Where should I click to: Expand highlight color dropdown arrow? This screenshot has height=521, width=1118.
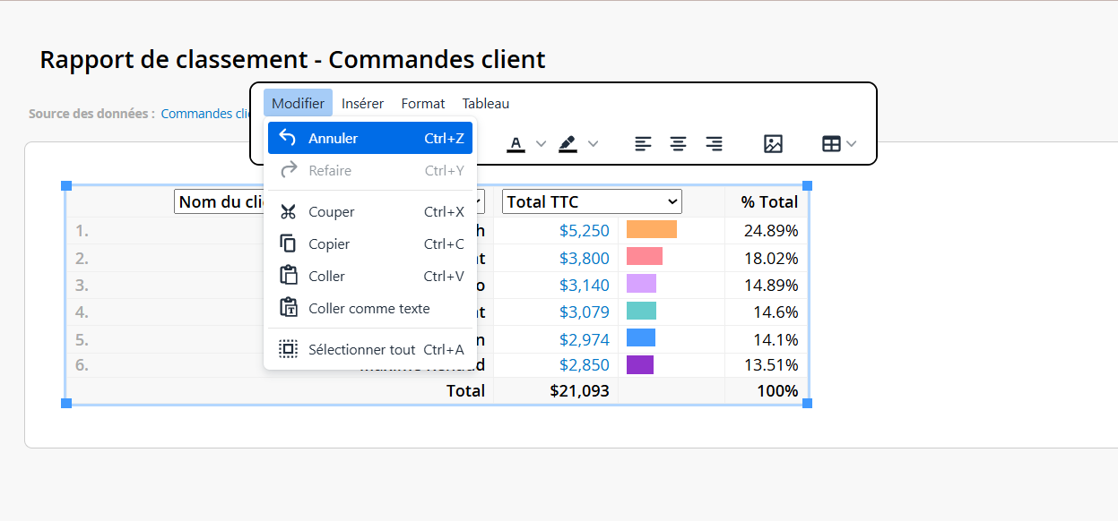pos(593,143)
